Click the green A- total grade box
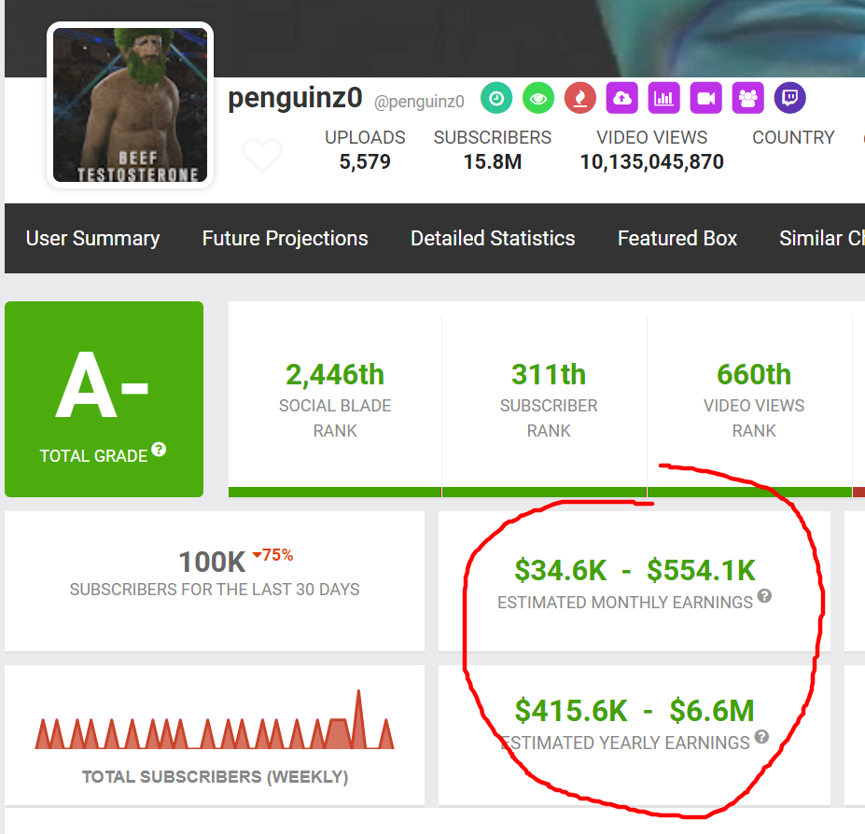The height and width of the screenshot is (834, 865). coord(104,398)
